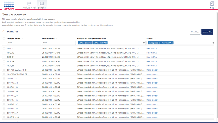Click workflow text in 504-710_S10 row
The image size is (218, 123).
pyautogui.click(x=111, y=117)
